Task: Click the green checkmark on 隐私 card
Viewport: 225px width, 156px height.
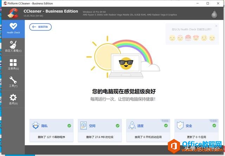Action: (x=69, y=125)
